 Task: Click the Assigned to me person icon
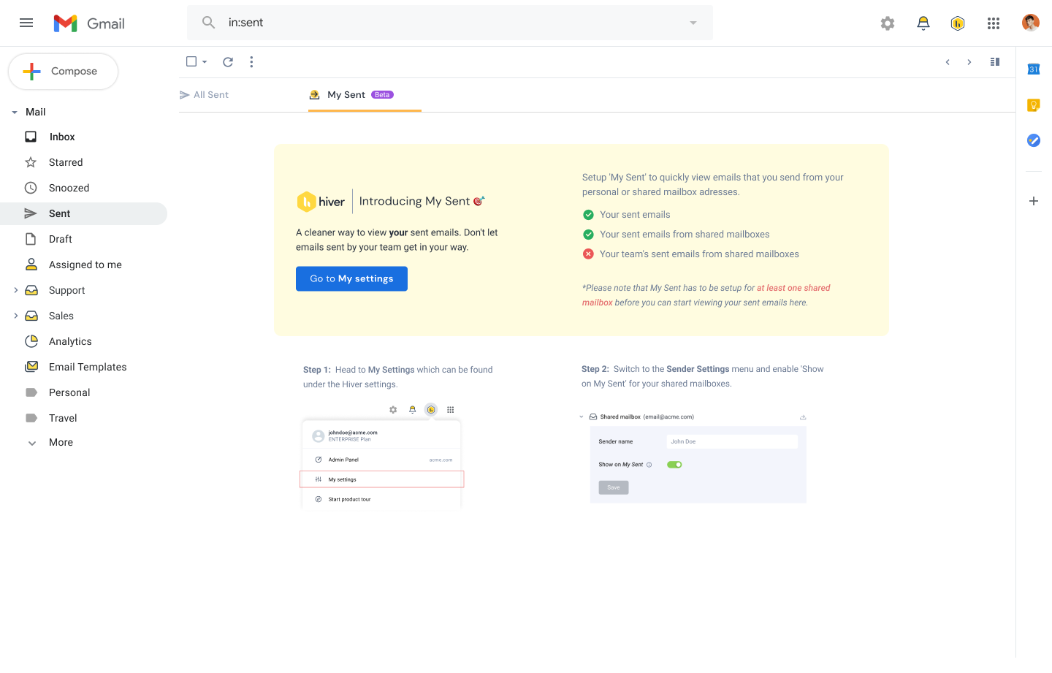pos(31,264)
